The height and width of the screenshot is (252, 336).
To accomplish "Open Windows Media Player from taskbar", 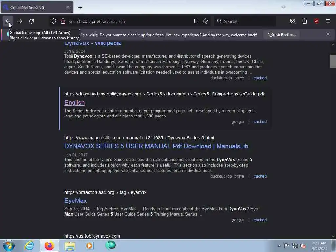I will point(90,245).
